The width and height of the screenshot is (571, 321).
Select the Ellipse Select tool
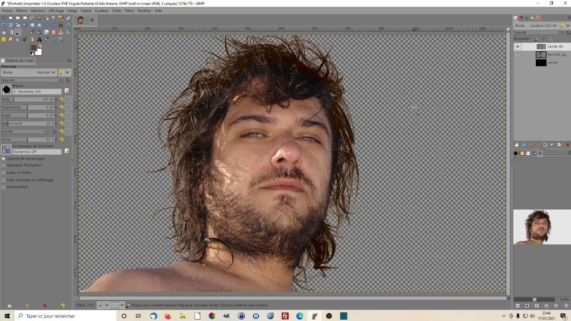point(25,18)
